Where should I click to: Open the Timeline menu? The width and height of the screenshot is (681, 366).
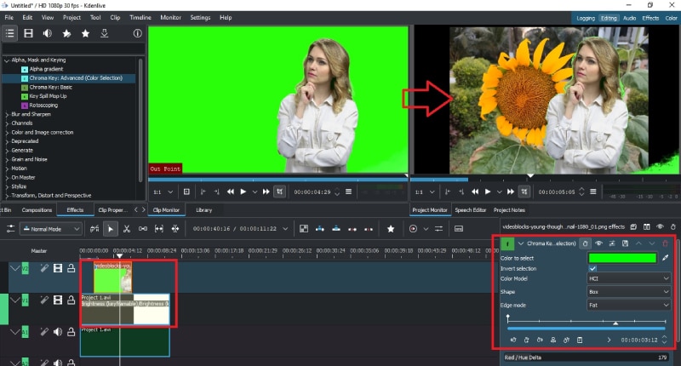(140, 17)
